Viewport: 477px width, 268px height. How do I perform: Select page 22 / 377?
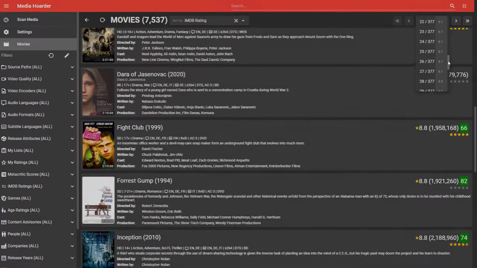[x=431, y=22]
